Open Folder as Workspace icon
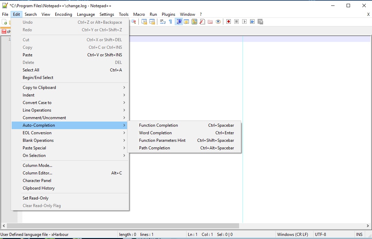 pos(210,22)
